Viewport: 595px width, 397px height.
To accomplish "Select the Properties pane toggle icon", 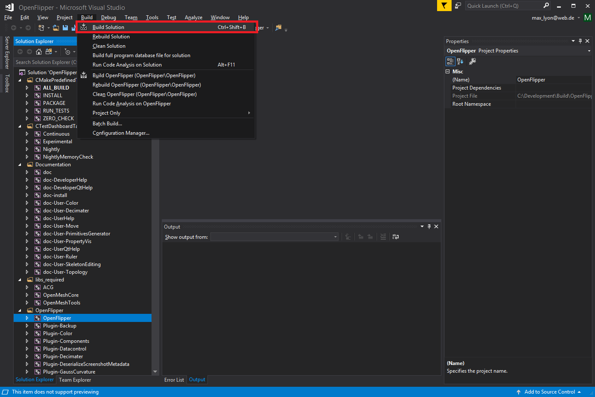I will pyautogui.click(x=573, y=41).
